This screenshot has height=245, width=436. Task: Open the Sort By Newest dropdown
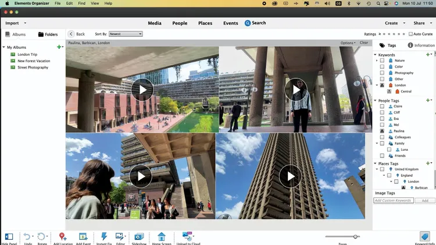[126, 34]
